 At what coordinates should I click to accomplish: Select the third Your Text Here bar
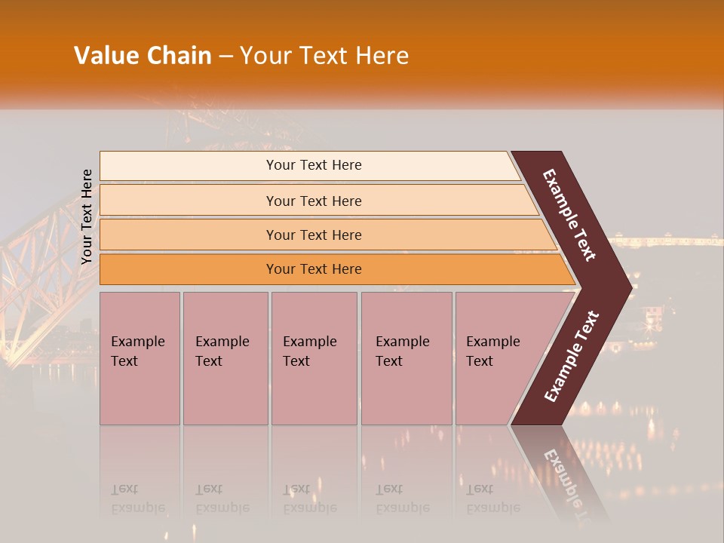[x=328, y=235]
